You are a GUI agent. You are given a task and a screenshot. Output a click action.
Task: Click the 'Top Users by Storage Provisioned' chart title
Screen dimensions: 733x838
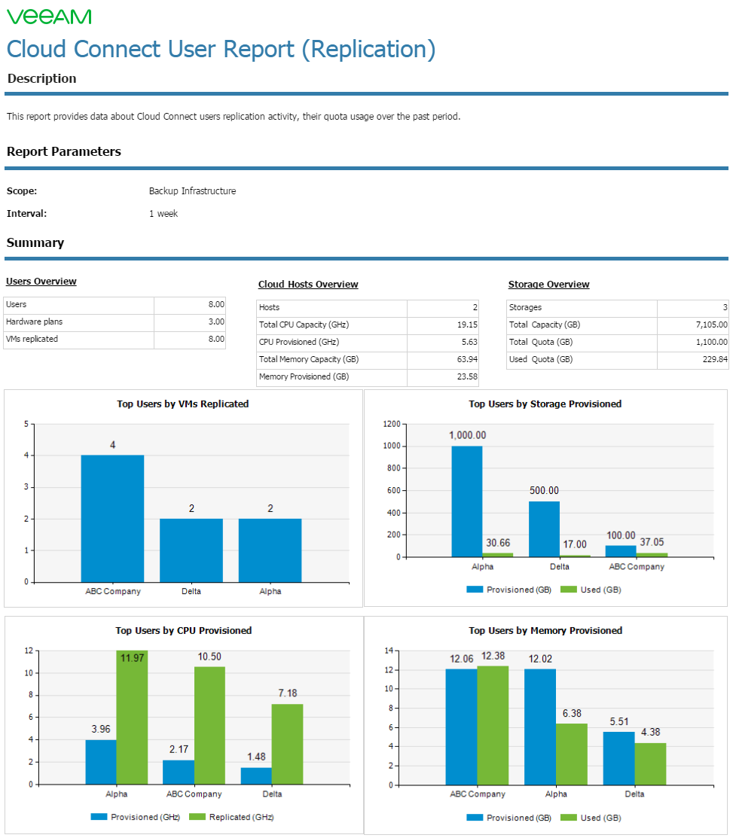pyautogui.click(x=545, y=404)
